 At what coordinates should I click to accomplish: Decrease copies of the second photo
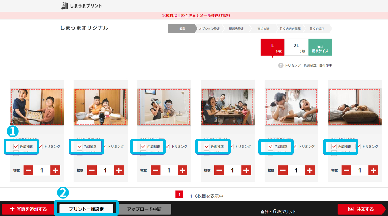click(92, 170)
